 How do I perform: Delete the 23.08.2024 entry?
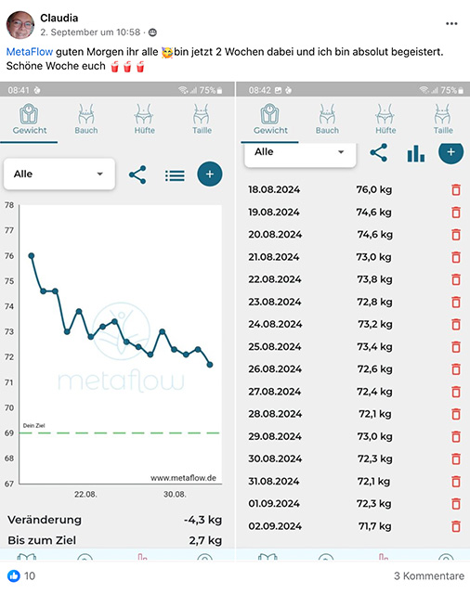pos(456,302)
